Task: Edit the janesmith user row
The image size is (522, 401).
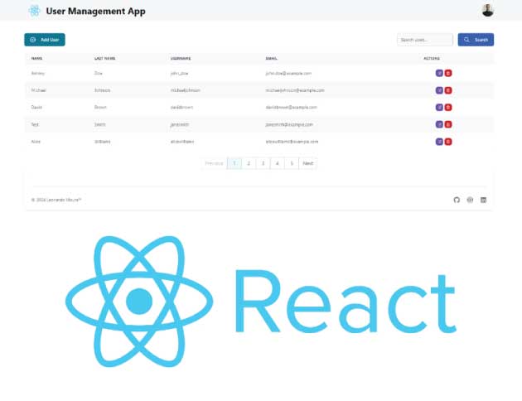Action: click(439, 124)
